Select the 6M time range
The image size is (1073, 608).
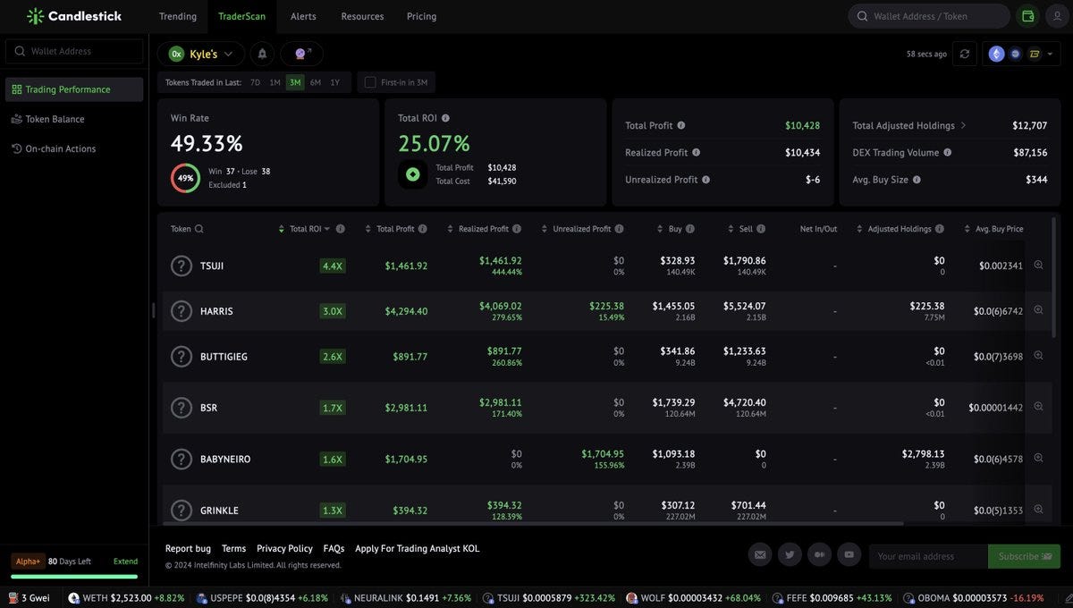(x=316, y=82)
